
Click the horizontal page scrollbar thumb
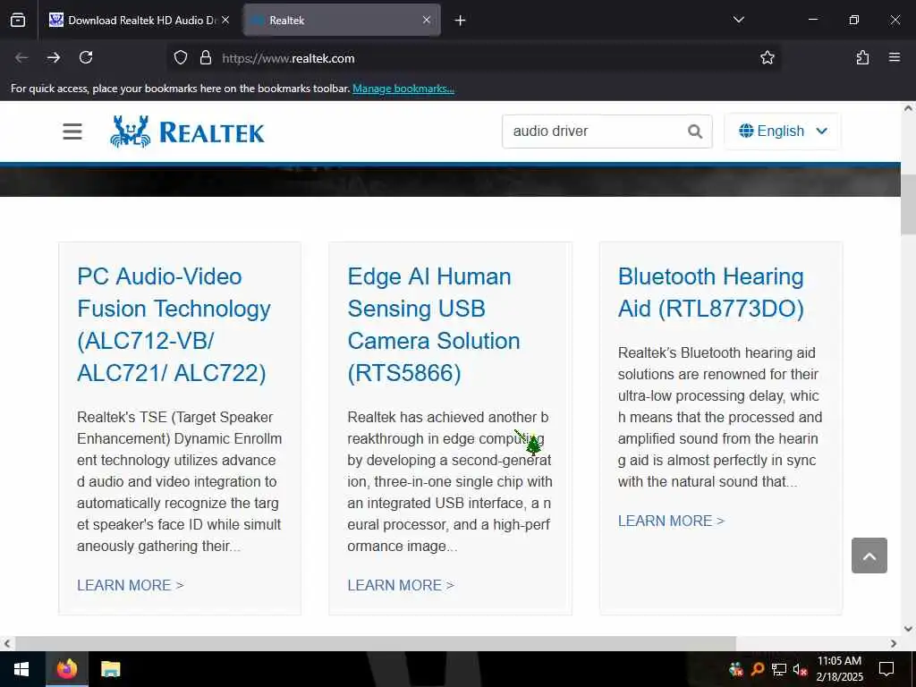click(x=376, y=643)
